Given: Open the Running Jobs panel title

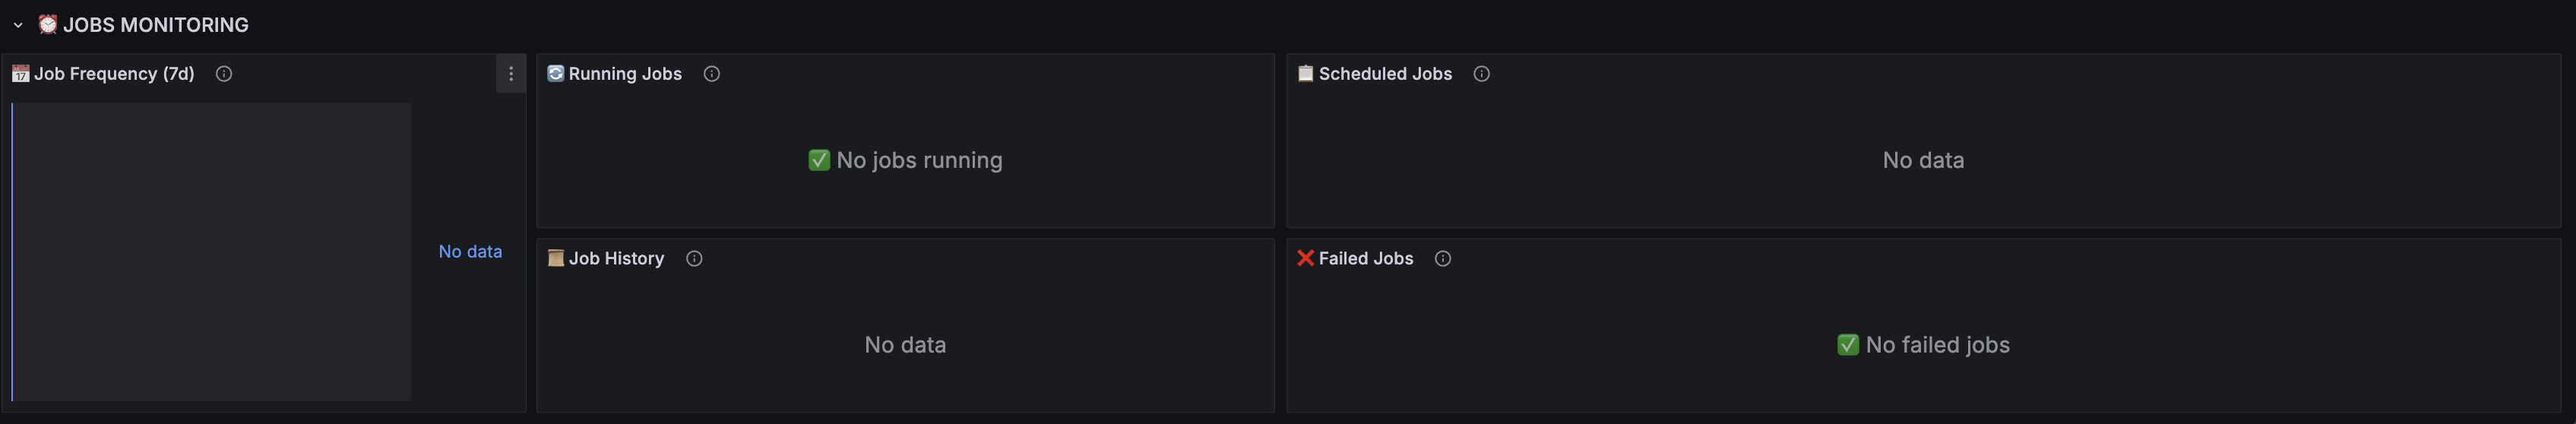Looking at the screenshot, I should [625, 74].
